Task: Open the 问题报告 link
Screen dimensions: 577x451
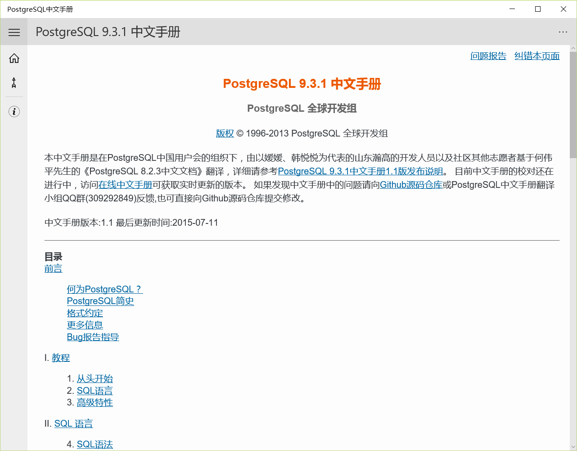Action: click(x=488, y=56)
